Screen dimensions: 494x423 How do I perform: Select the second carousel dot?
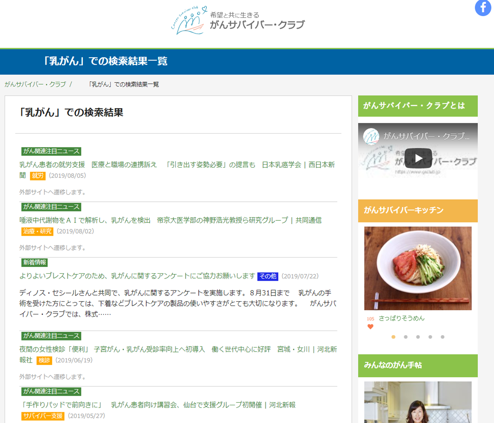click(x=406, y=337)
